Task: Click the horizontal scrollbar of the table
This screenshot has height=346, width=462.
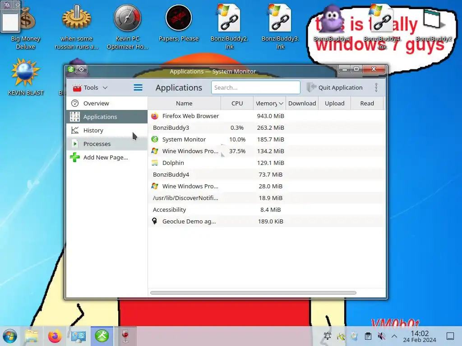Action: click(x=253, y=293)
